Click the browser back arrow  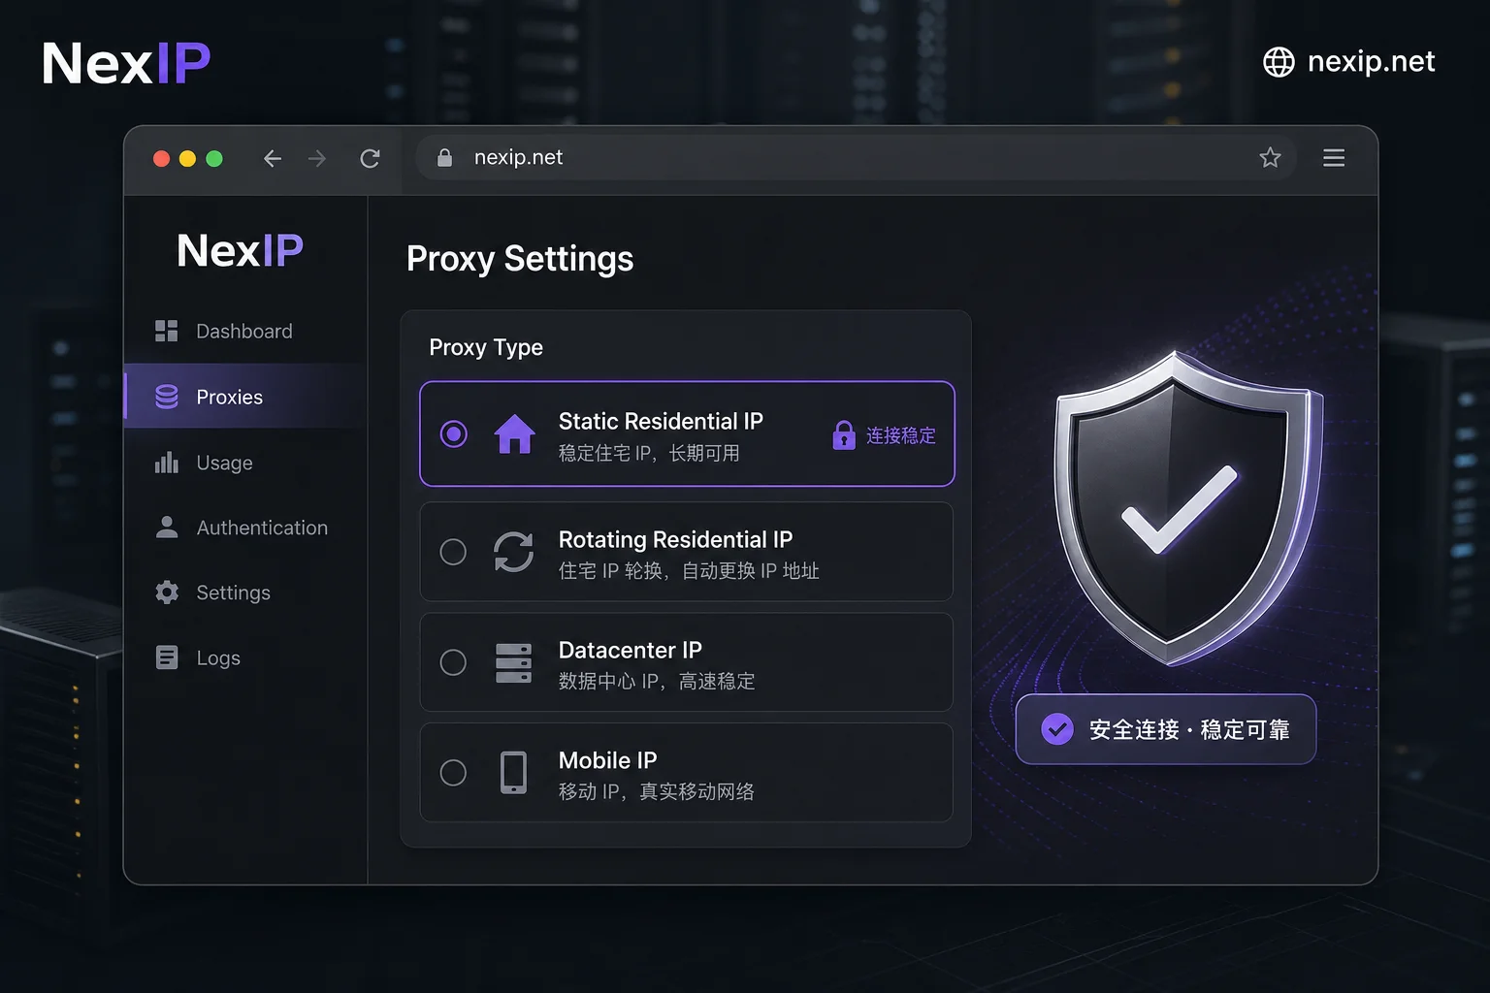click(273, 158)
